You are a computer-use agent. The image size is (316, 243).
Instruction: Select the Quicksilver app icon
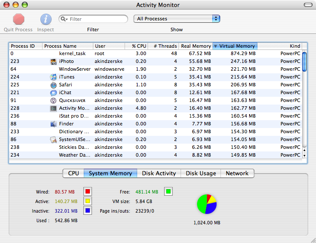pos(53,100)
